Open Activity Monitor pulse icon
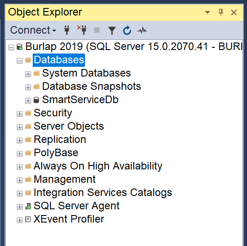 pos(142,30)
